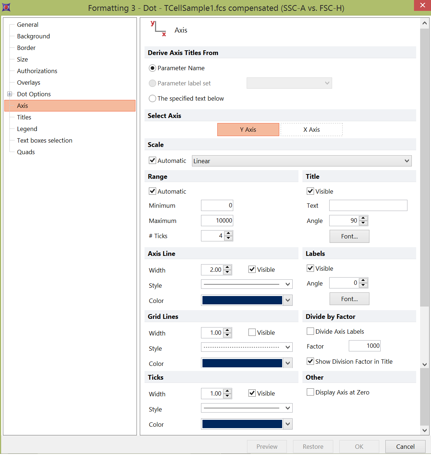Increase Labels Angle with up arrow
Screen dimensions: 431x456
[363, 280]
